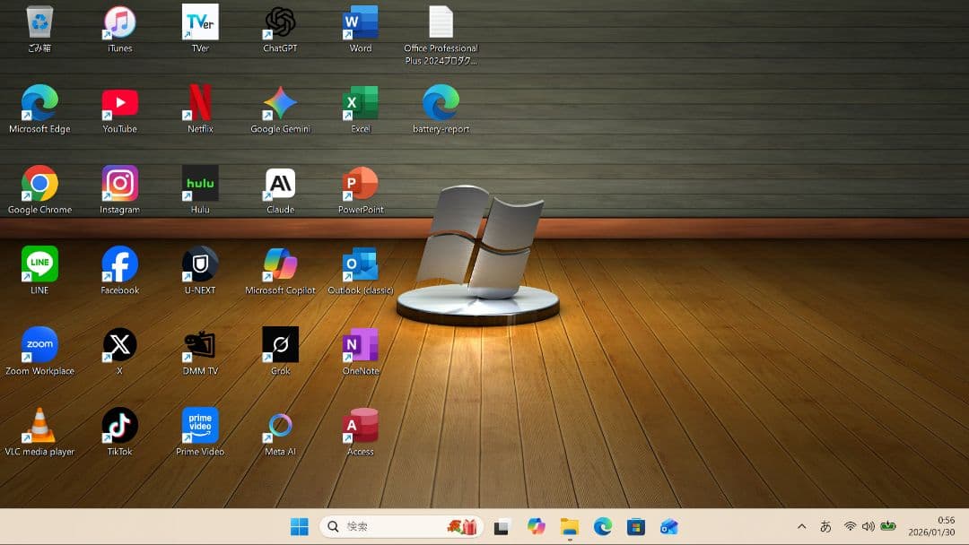The width and height of the screenshot is (969, 545).
Task: Toggle the Japanese IME input mode indicator
Action: 825,527
